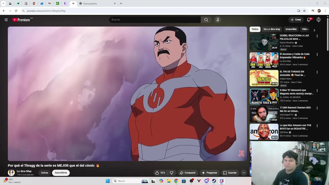Open Discord from taskbar

(x=207, y=181)
